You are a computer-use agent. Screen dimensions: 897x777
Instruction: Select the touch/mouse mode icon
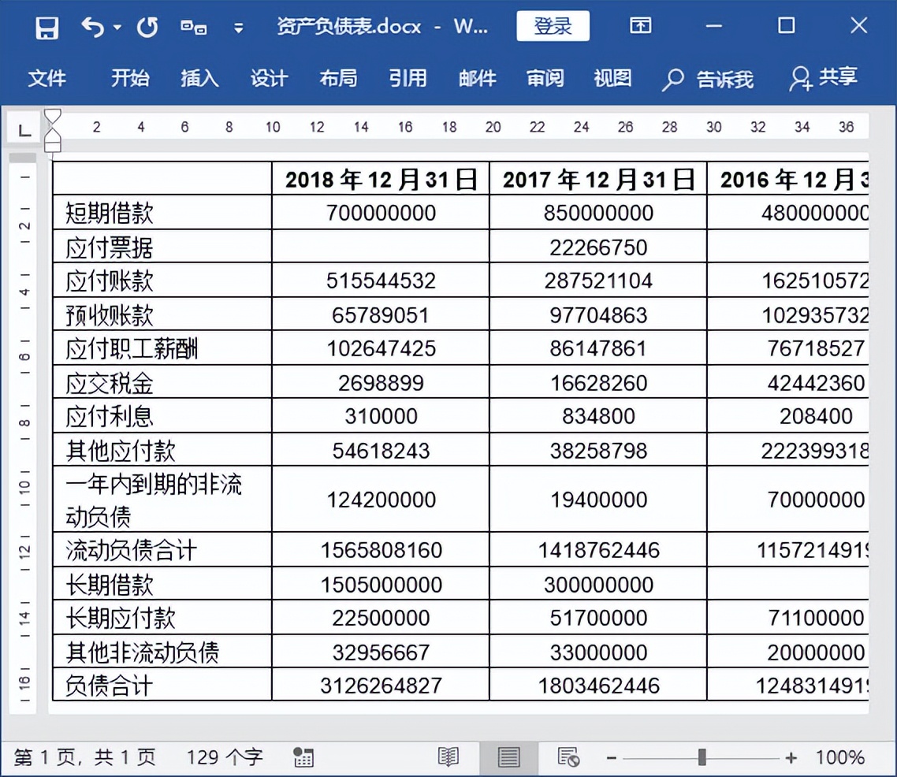click(192, 25)
